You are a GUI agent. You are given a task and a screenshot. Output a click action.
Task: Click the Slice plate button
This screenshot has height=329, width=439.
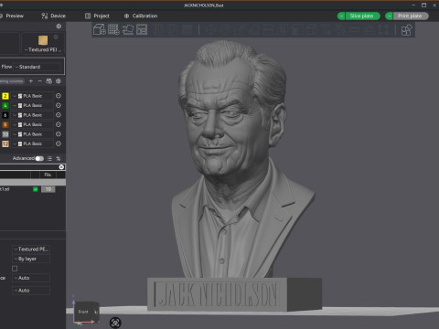point(362,16)
